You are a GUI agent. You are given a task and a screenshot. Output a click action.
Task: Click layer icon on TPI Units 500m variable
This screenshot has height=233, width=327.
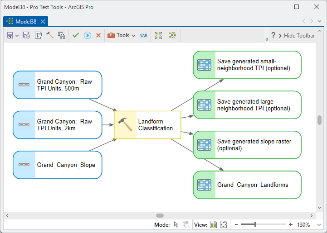(x=24, y=85)
